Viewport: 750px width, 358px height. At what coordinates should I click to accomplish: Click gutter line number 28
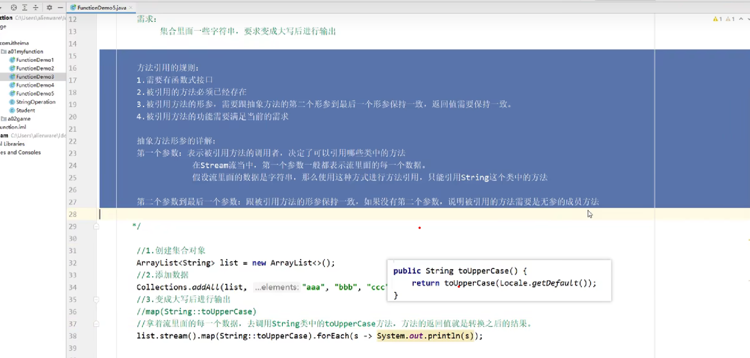tap(73, 214)
